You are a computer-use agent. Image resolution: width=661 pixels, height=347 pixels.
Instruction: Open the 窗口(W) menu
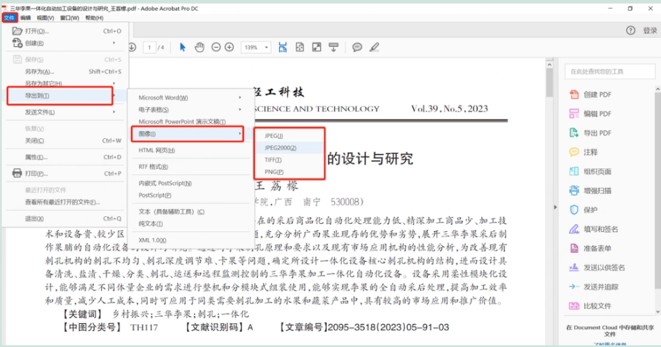click(70, 17)
